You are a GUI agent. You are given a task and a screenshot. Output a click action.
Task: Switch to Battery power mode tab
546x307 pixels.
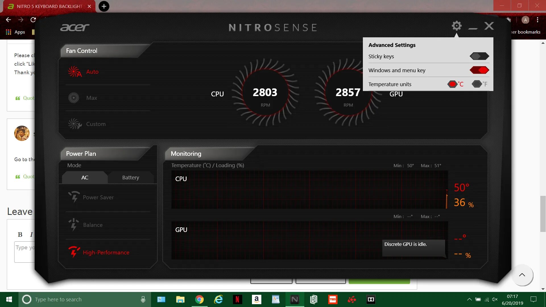tap(131, 177)
